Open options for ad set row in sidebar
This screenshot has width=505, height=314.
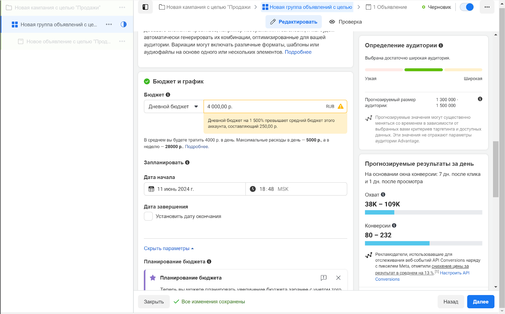click(109, 24)
